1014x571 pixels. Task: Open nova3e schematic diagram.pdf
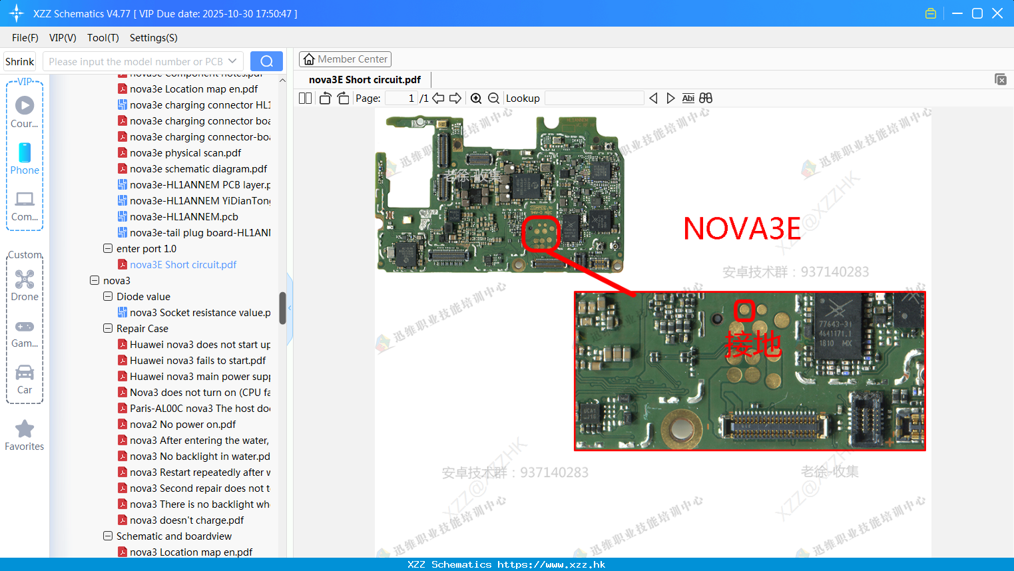pyautogui.click(x=198, y=169)
